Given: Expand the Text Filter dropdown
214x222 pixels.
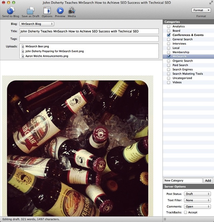Looking at the screenshot, I should [x=197, y=200].
